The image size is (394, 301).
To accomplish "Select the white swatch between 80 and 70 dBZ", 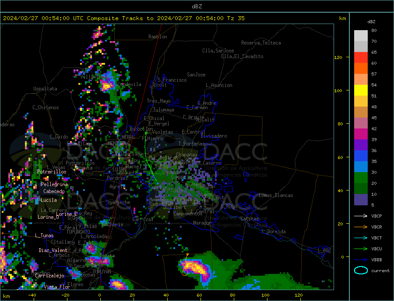I will [x=361, y=36].
